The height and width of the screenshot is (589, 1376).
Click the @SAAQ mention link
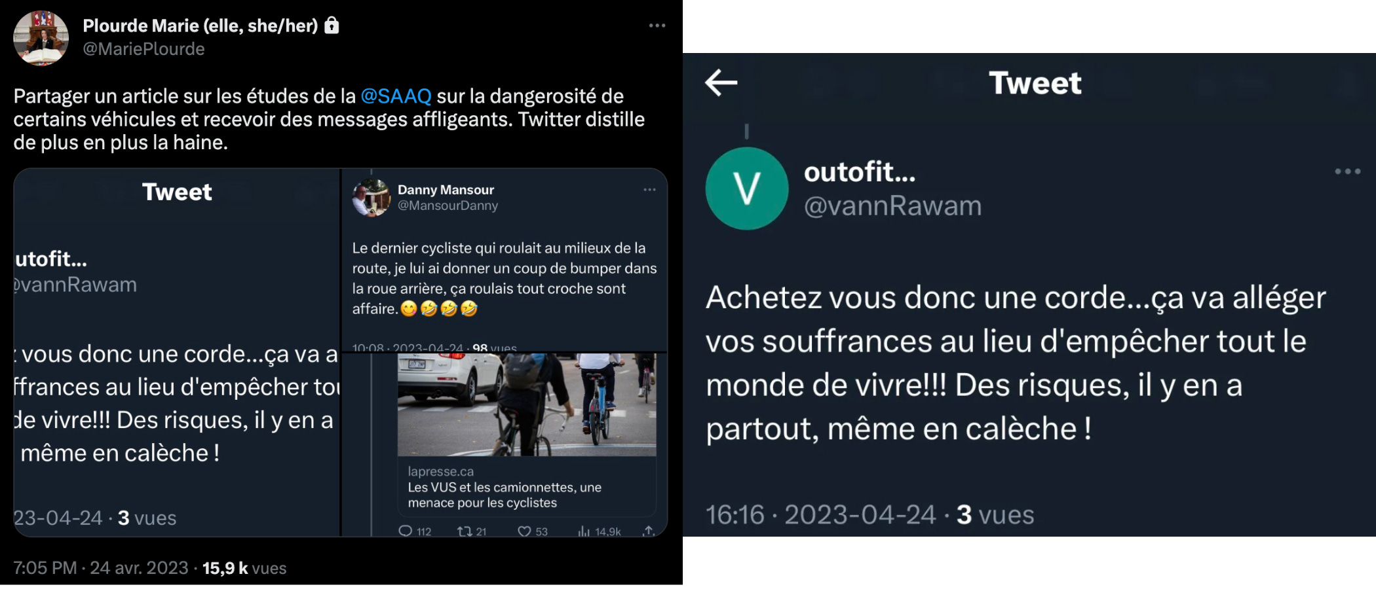[x=396, y=96]
